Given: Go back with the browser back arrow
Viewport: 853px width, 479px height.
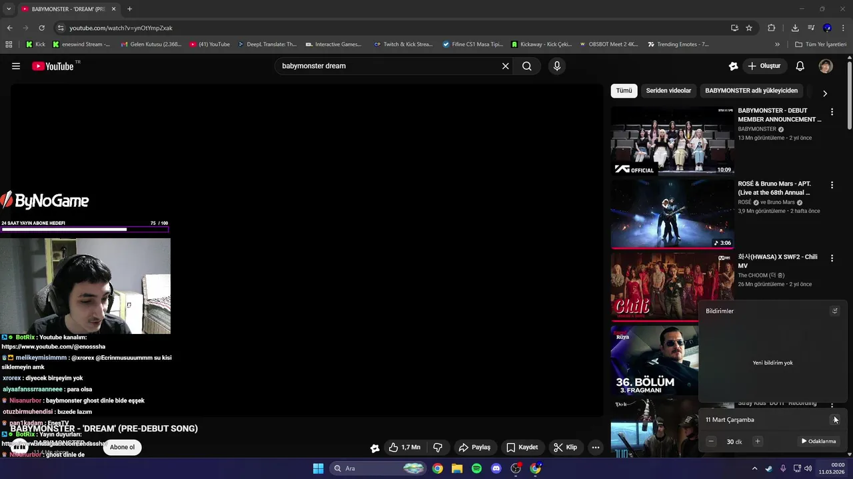Looking at the screenshot, I should (x=9, y=28).
